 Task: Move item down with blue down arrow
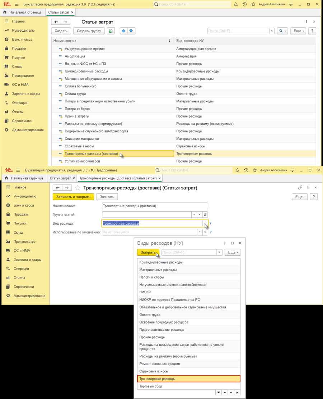coord(131,31)
